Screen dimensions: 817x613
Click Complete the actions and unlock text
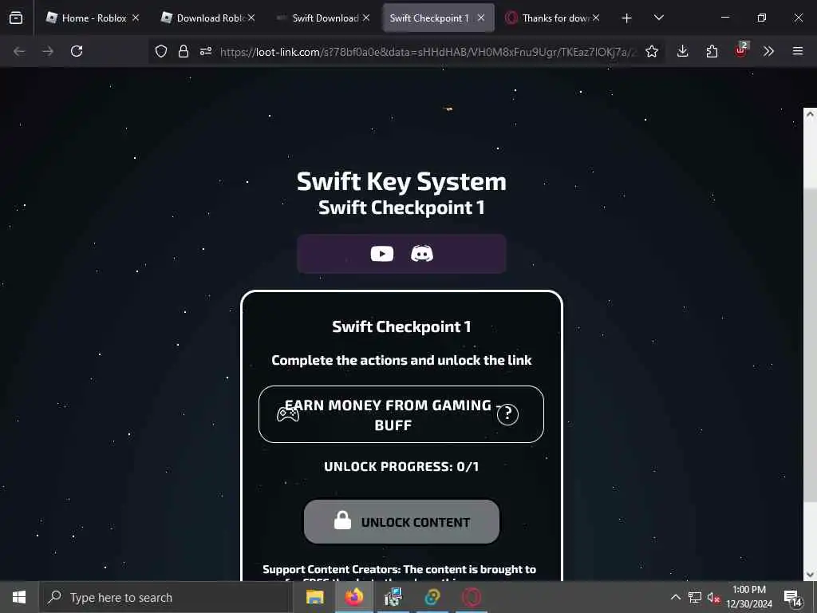point(401,360)
